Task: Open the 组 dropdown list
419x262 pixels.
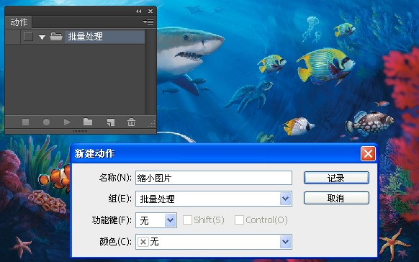Action: 285,199
